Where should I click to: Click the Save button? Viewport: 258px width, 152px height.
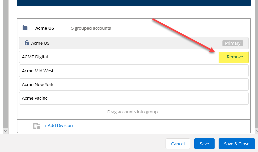pos(204,144)
